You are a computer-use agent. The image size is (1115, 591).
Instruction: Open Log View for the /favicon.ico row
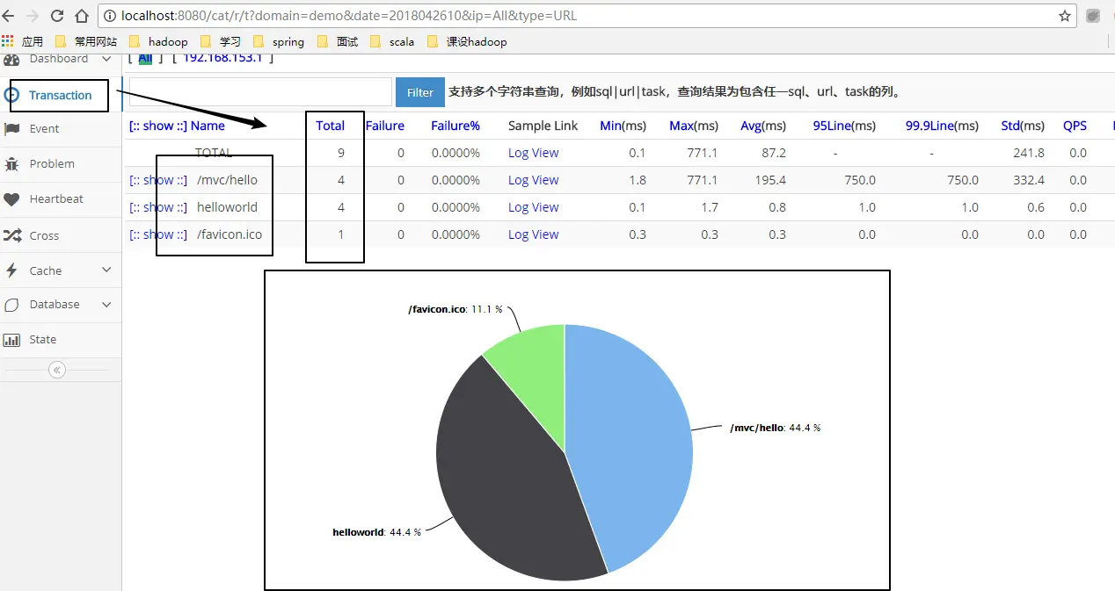click(533, 234)
